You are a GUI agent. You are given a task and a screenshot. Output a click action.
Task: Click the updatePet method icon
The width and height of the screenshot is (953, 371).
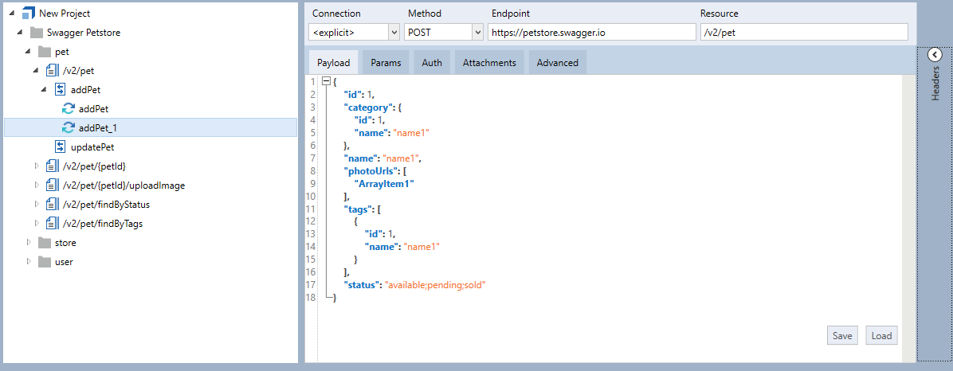[x=61, y=147]
